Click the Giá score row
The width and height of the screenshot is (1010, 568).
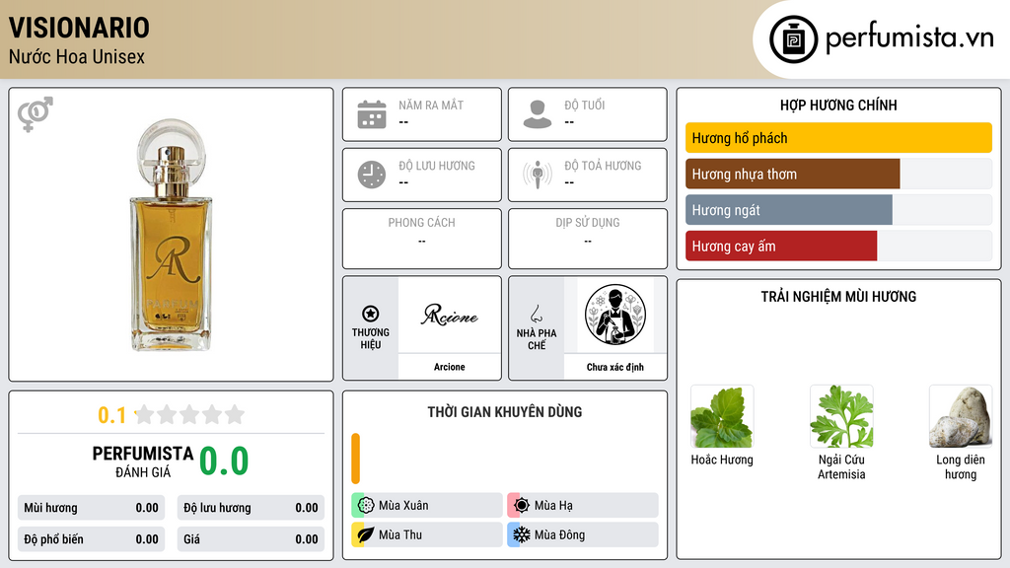(251, 539)
